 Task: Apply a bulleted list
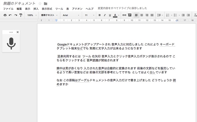(x=175, y=15)
